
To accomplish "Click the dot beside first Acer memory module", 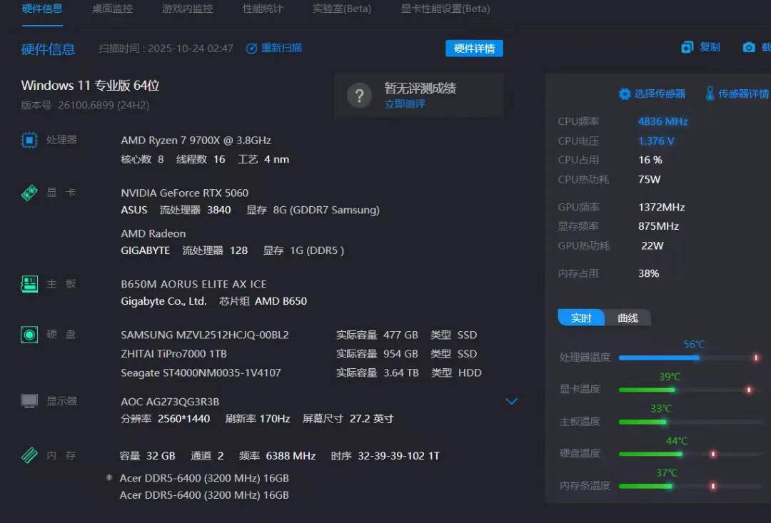I will (109, 477).
